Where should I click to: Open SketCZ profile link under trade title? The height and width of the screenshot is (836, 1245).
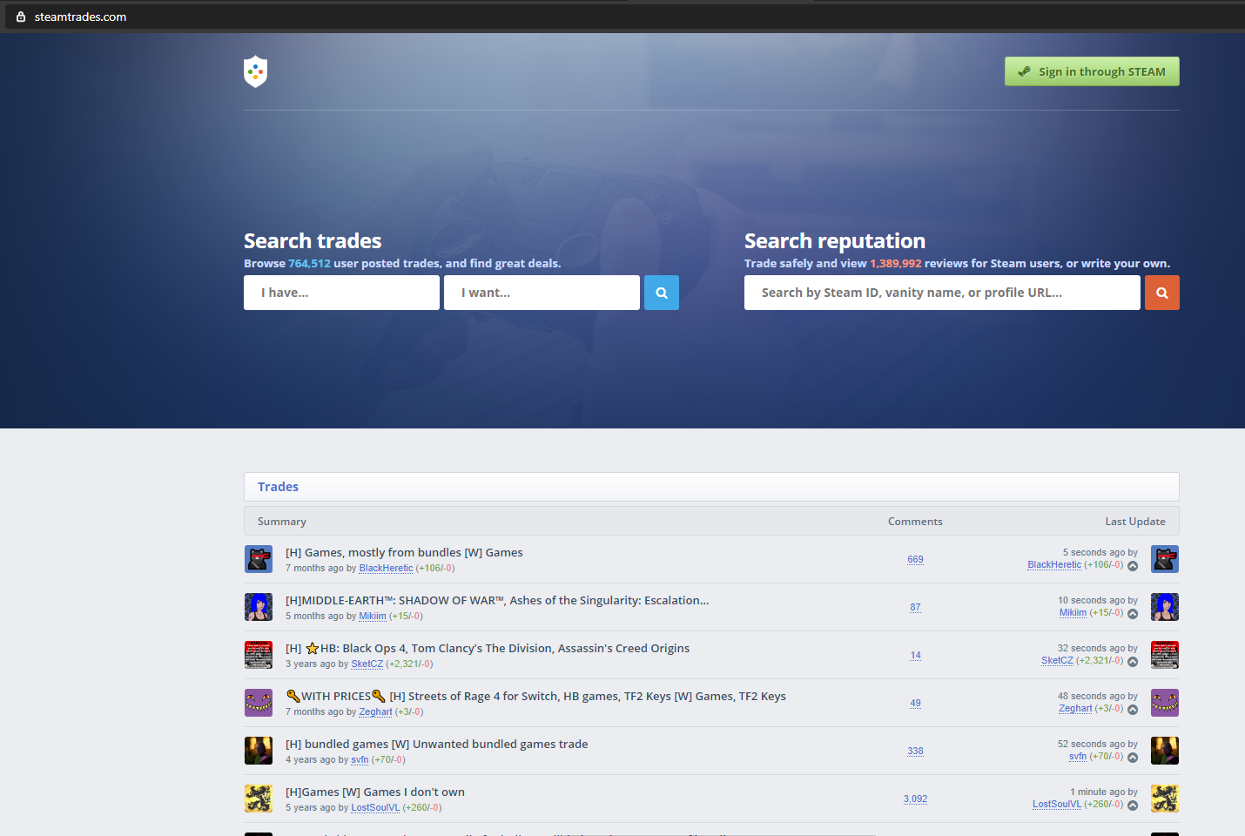pyautogui.click(x=367, y=664)
